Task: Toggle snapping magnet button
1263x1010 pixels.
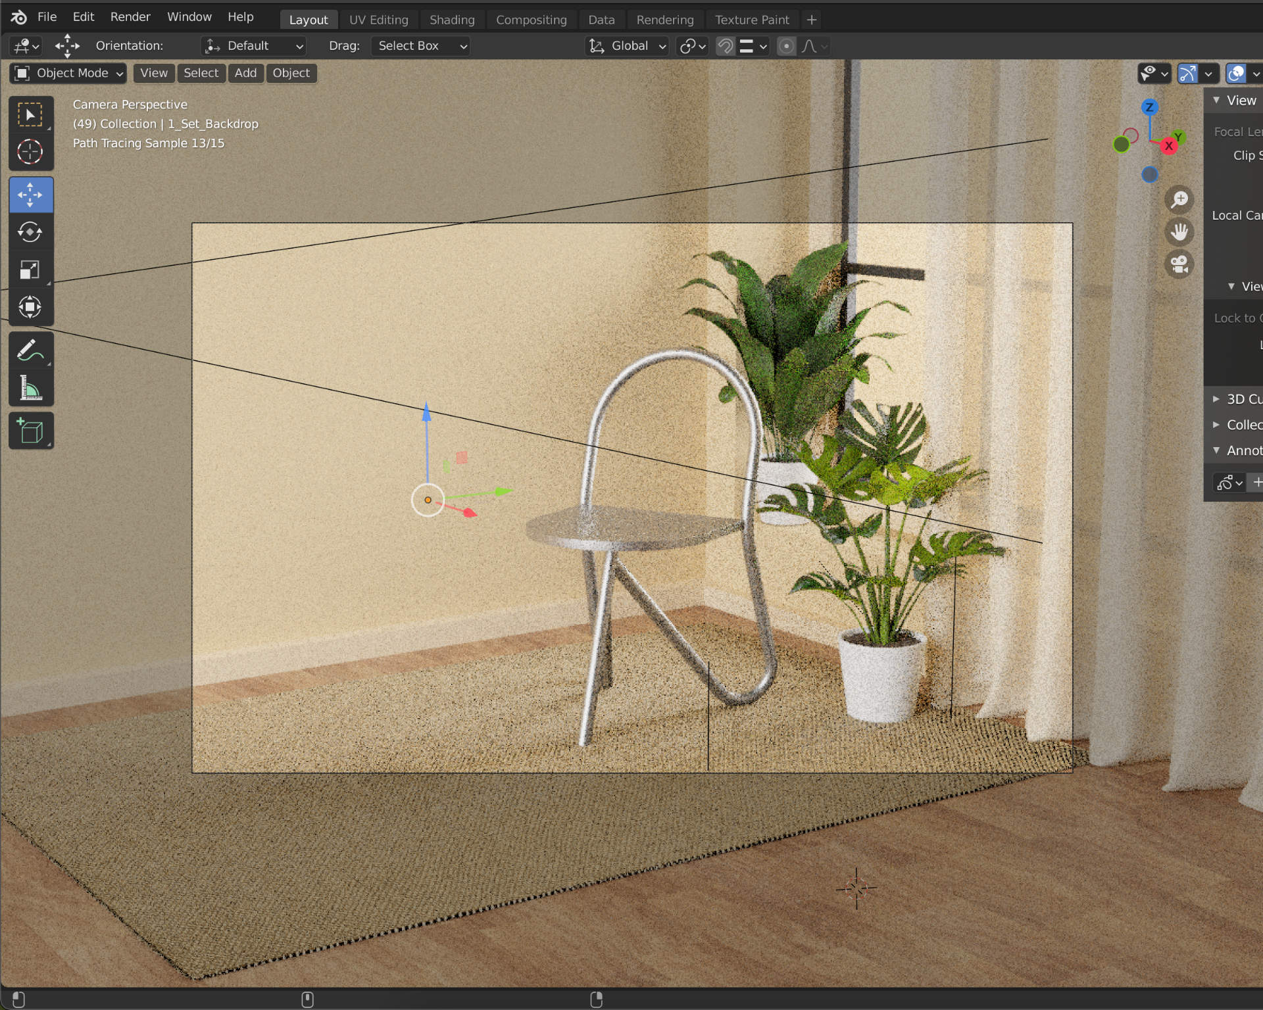Action: pyautogui.click(x=725, y=46)
